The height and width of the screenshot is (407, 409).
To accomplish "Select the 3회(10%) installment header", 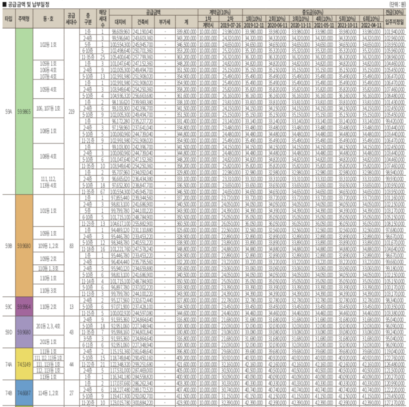I will pyautogui.click(x=301, y=19).
